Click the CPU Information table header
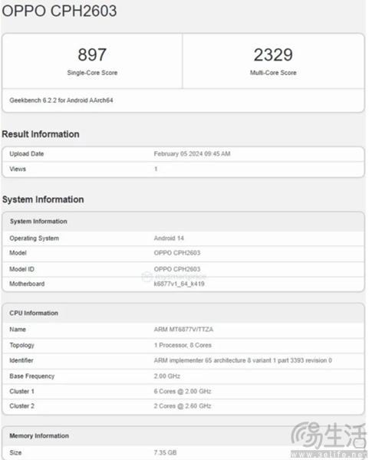Screen dimensions: 369x460 (34, 313)
